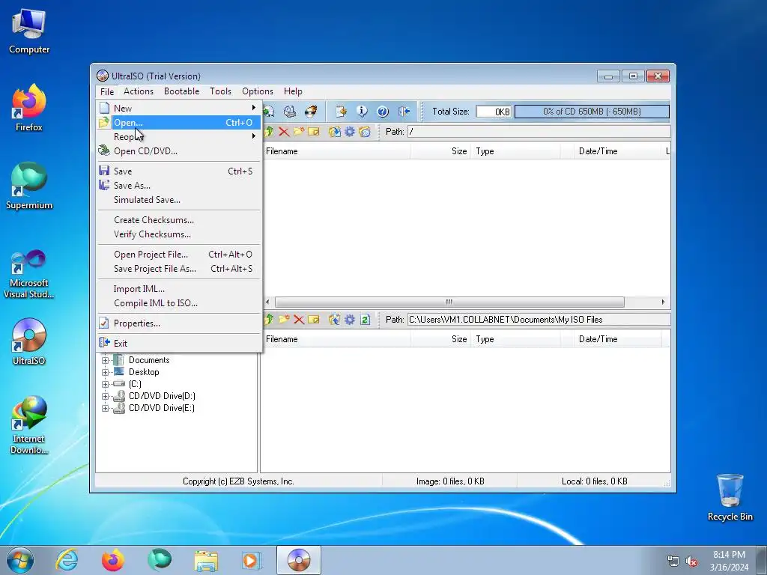This screenshot has height=575, width=767.
Task: Click Add files icon in local pane toolbar
Action: click(335, 319)
